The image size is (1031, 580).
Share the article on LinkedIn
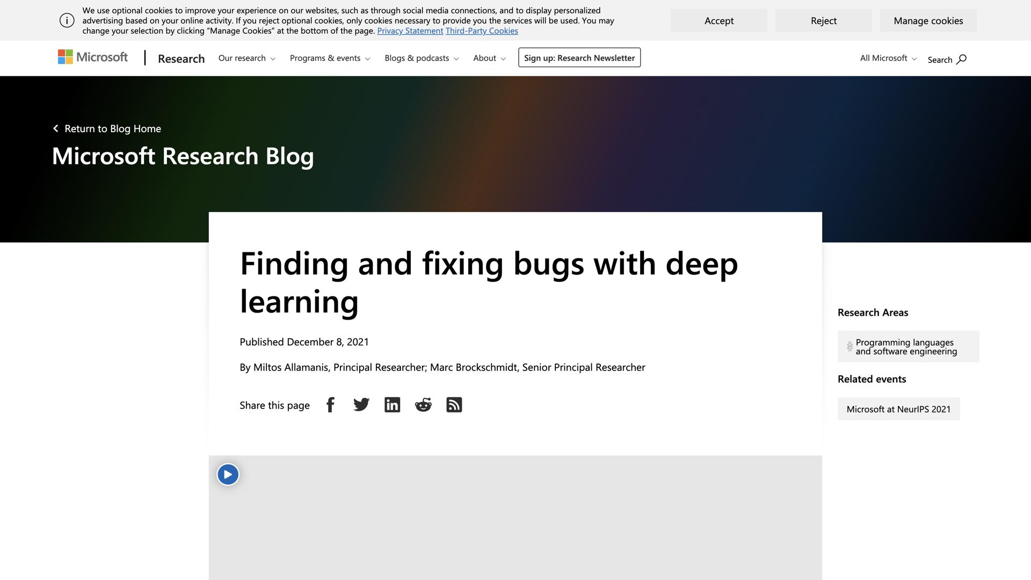click(392, 405)
